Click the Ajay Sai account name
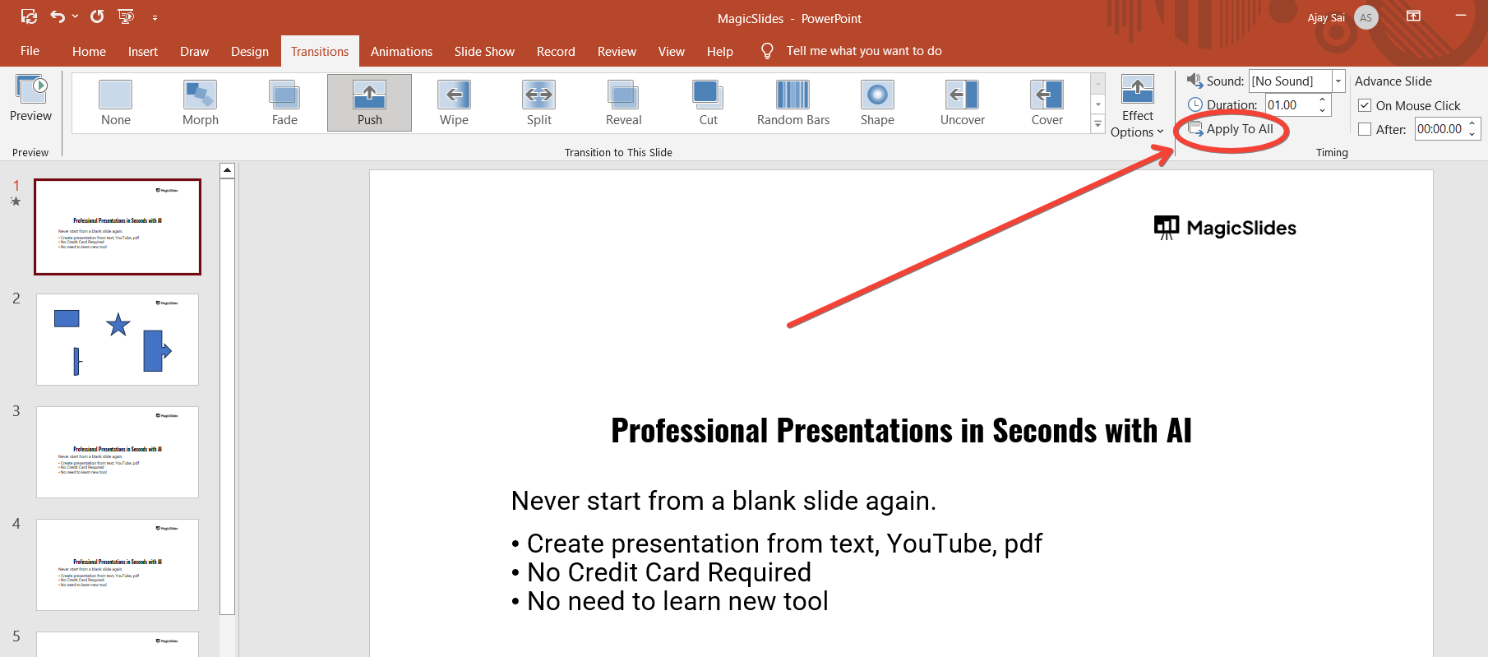The width and height of the screenshot is (1488, 657). click(x=1326, y=17)
